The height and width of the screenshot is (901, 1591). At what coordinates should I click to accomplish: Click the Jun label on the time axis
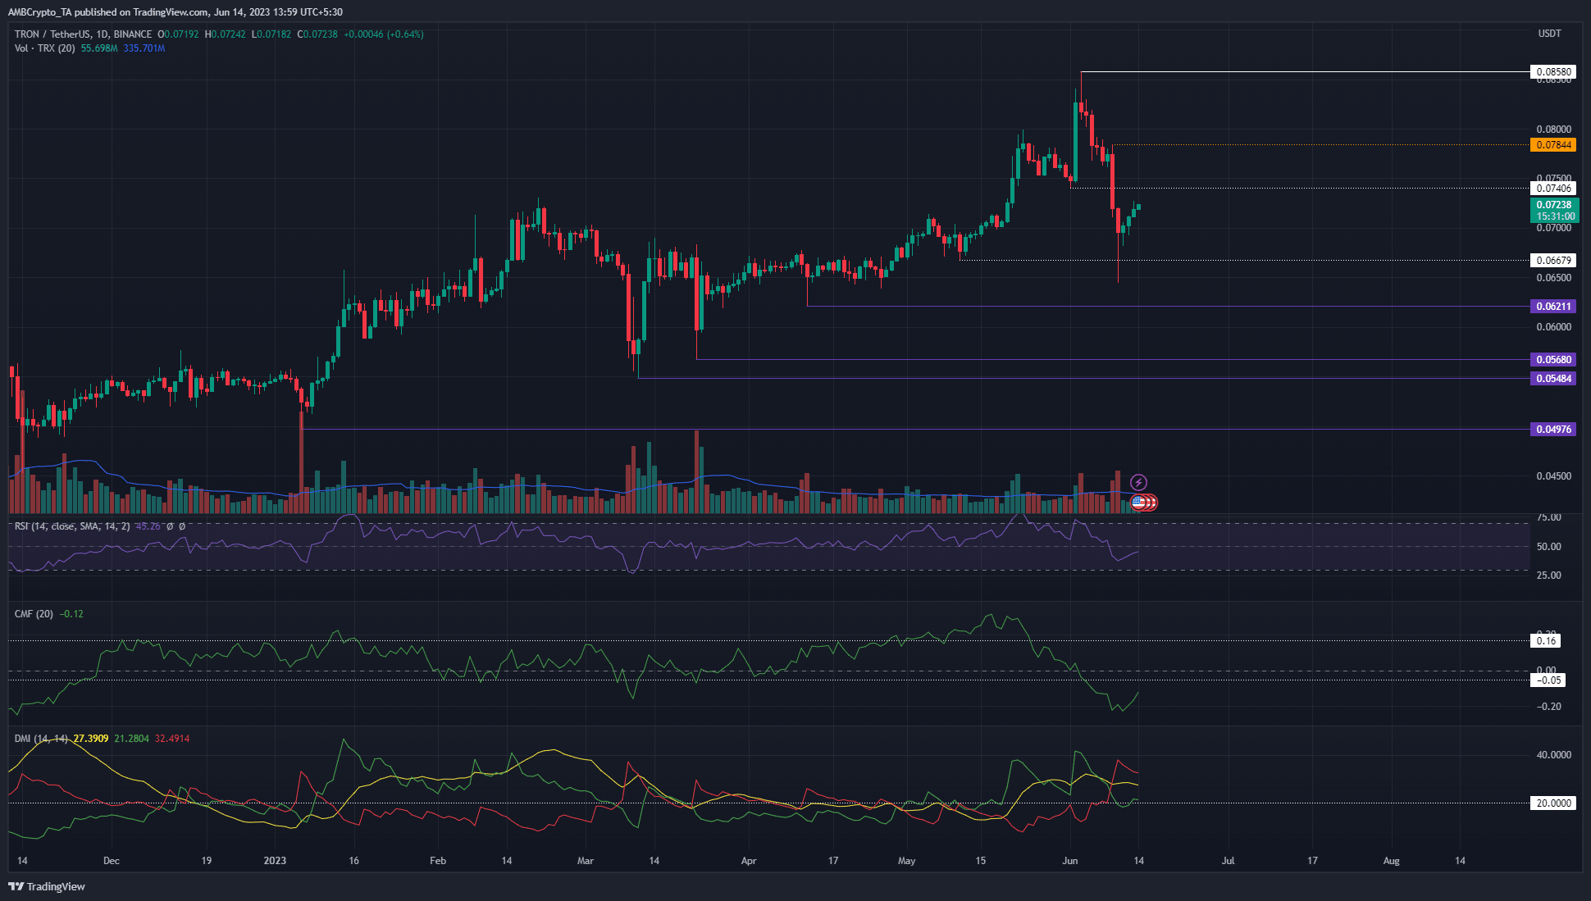pyautogui.click(x=1069, y=861)
